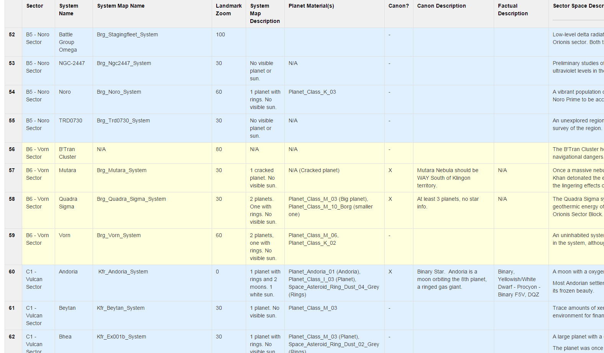Click the TRD0730 system name cell
This screenshot has height=353, width=604.
(x=74, y=128)
